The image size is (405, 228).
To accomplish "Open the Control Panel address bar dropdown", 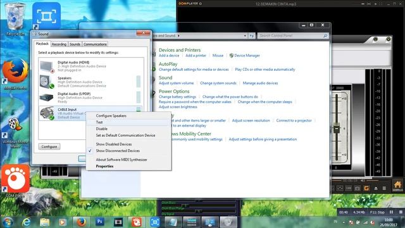I will coord(245,35).
